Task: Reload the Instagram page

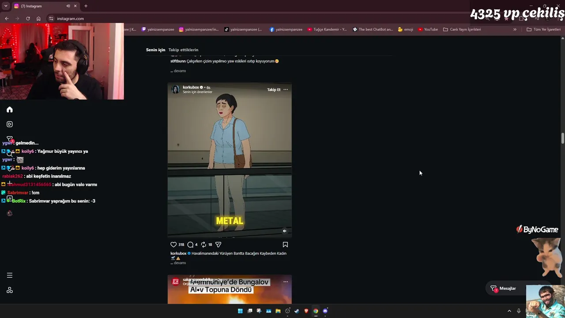Action: tap(28, 19)
